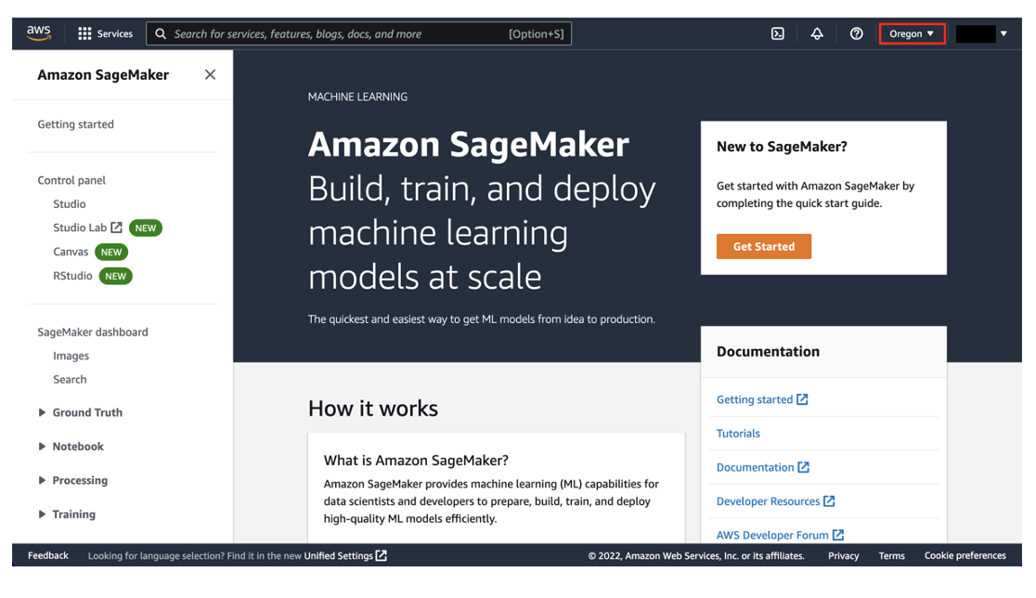Click the Unified Settings external link icon
The image size is (1036, 598).
382,555
